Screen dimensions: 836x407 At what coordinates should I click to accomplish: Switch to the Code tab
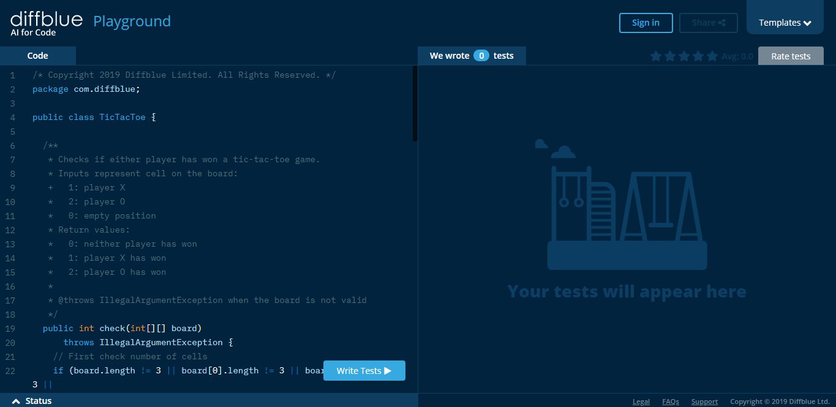[38, 55]
